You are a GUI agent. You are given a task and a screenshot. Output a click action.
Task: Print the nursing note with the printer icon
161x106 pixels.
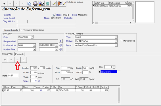click(x=35, y=4)
